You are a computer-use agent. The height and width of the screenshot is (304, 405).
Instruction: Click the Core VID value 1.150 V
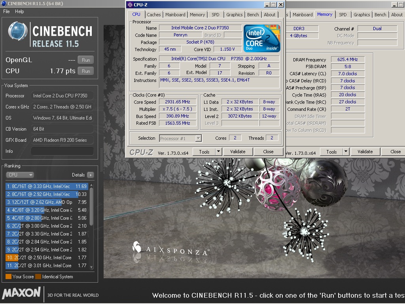(x=227, y=49)
